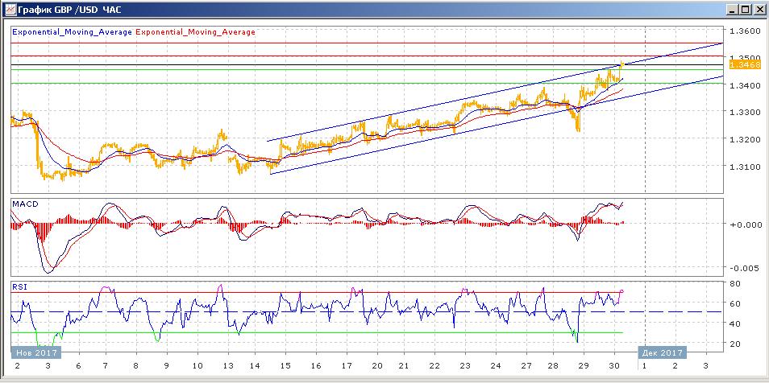Minimize the GBP/USD chart window
769x383 pixels.
point(734,10)
